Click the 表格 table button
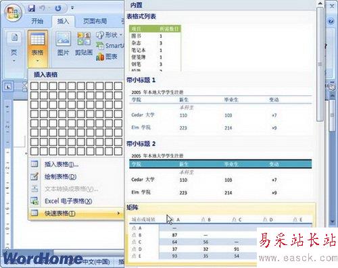 tap(38, 48)
